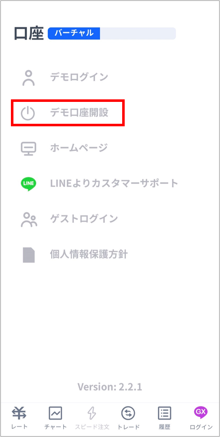Switch to the empty right toggle segment
The image size is (220, 437).
coord(138,33)
